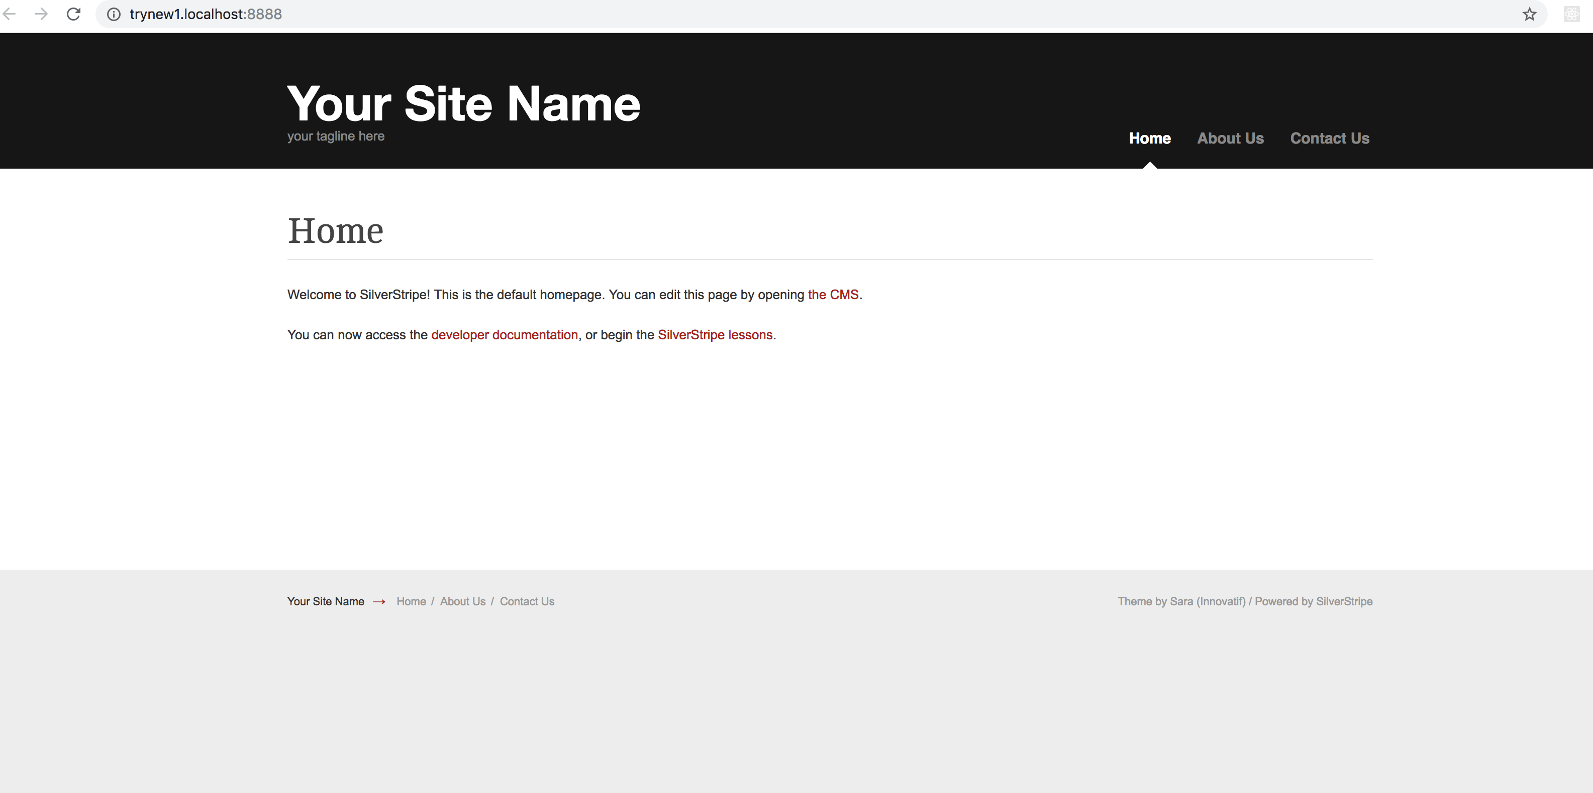The height and width of the screenshot is (793, 1593).
Task: Open the developer documentation link
Action: [504, 335]
